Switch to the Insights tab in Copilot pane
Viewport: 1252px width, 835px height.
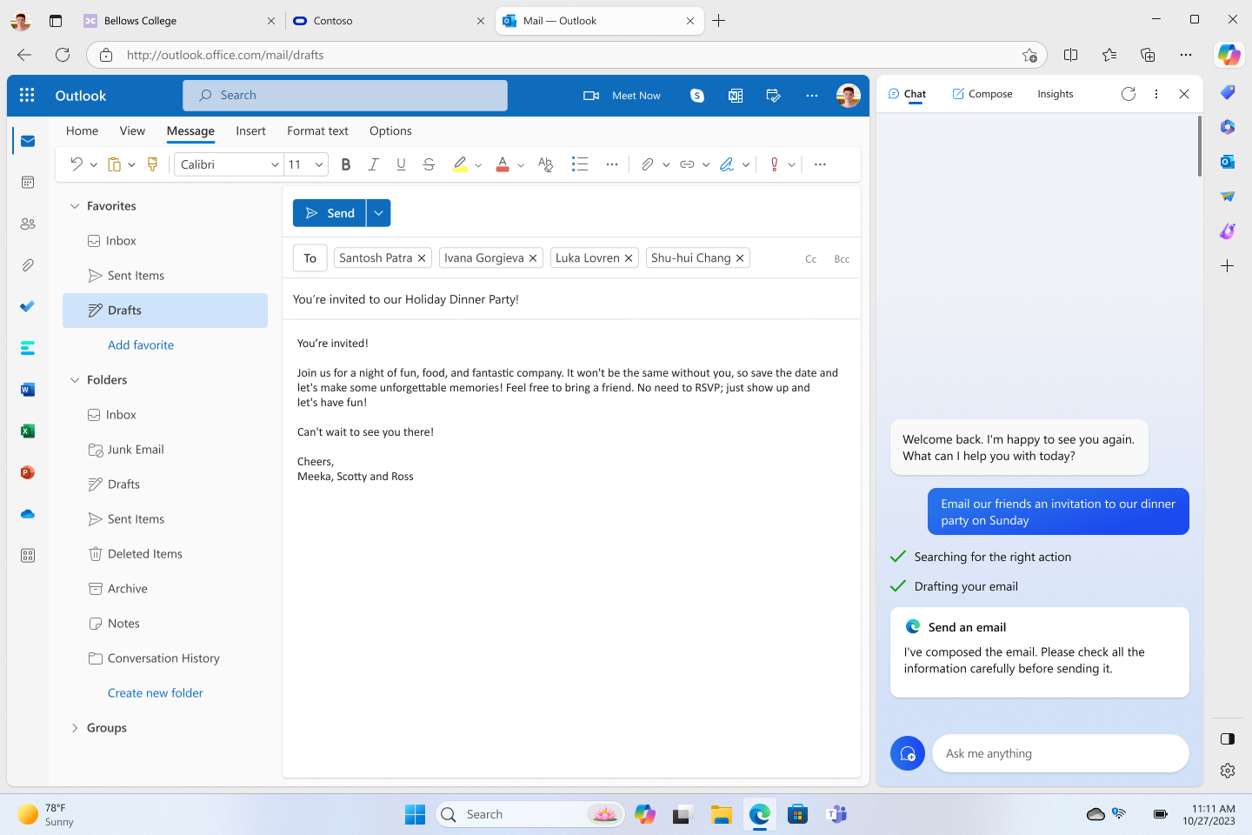pyautogui.click(x=1055, y=93)
